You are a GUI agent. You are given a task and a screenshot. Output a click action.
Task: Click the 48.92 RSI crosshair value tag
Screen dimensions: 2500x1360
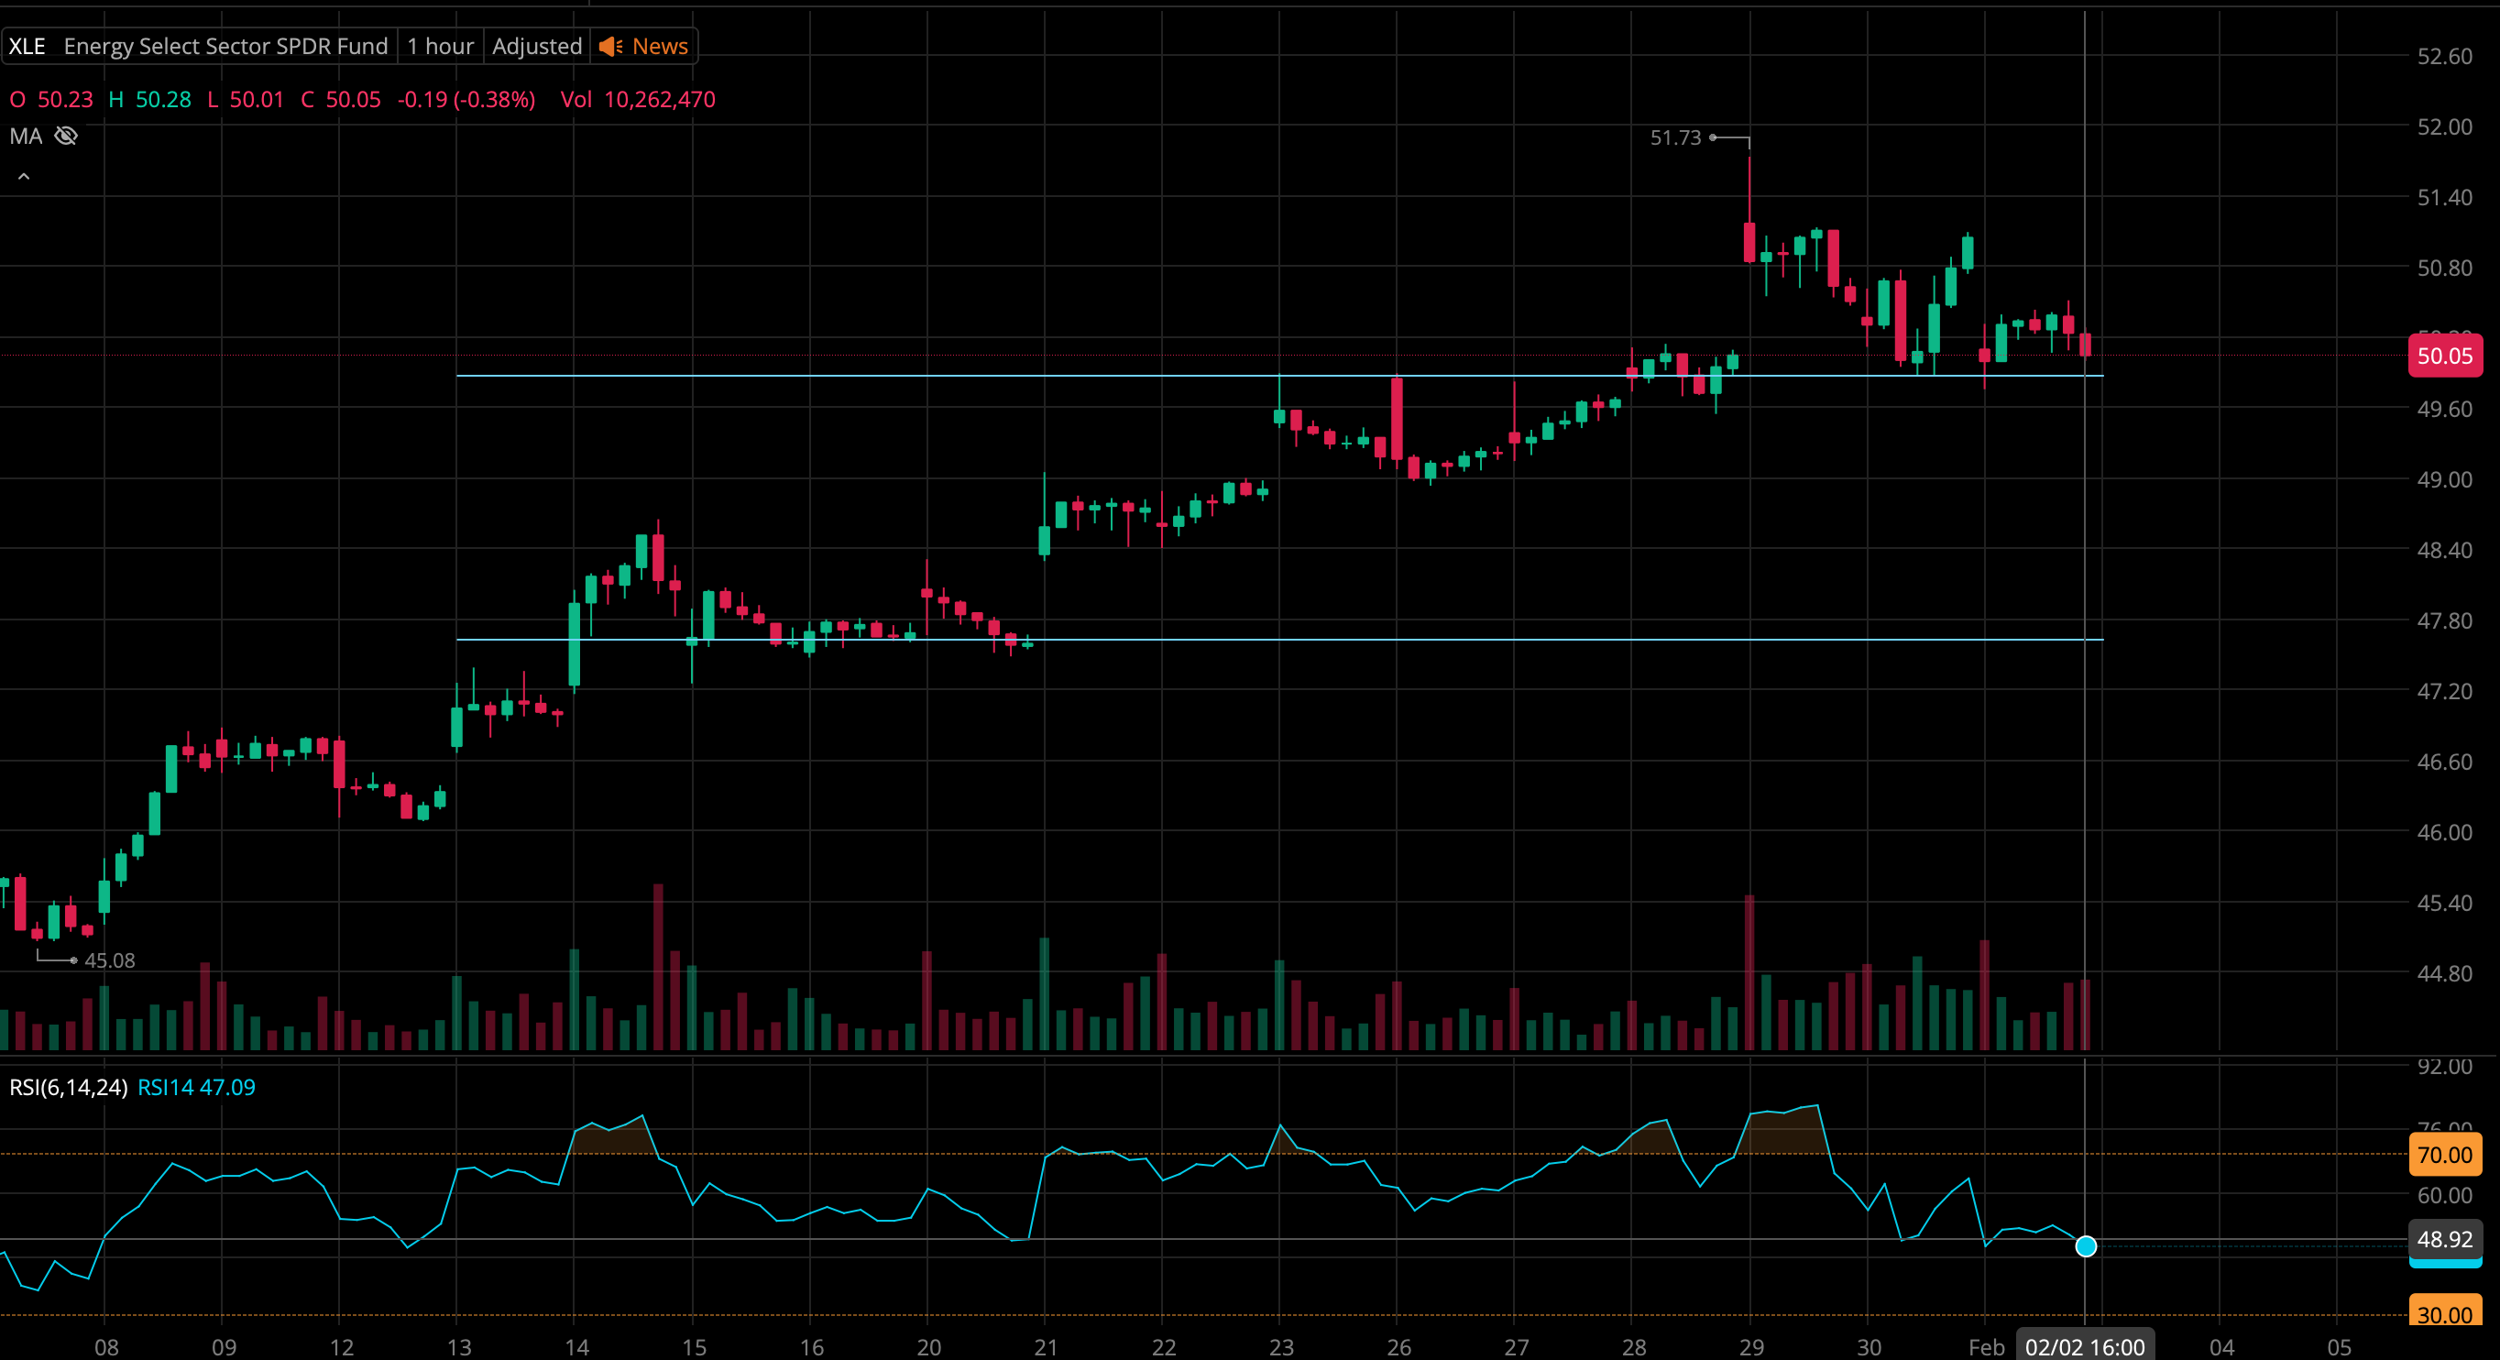click(x=2444, y=1240)
